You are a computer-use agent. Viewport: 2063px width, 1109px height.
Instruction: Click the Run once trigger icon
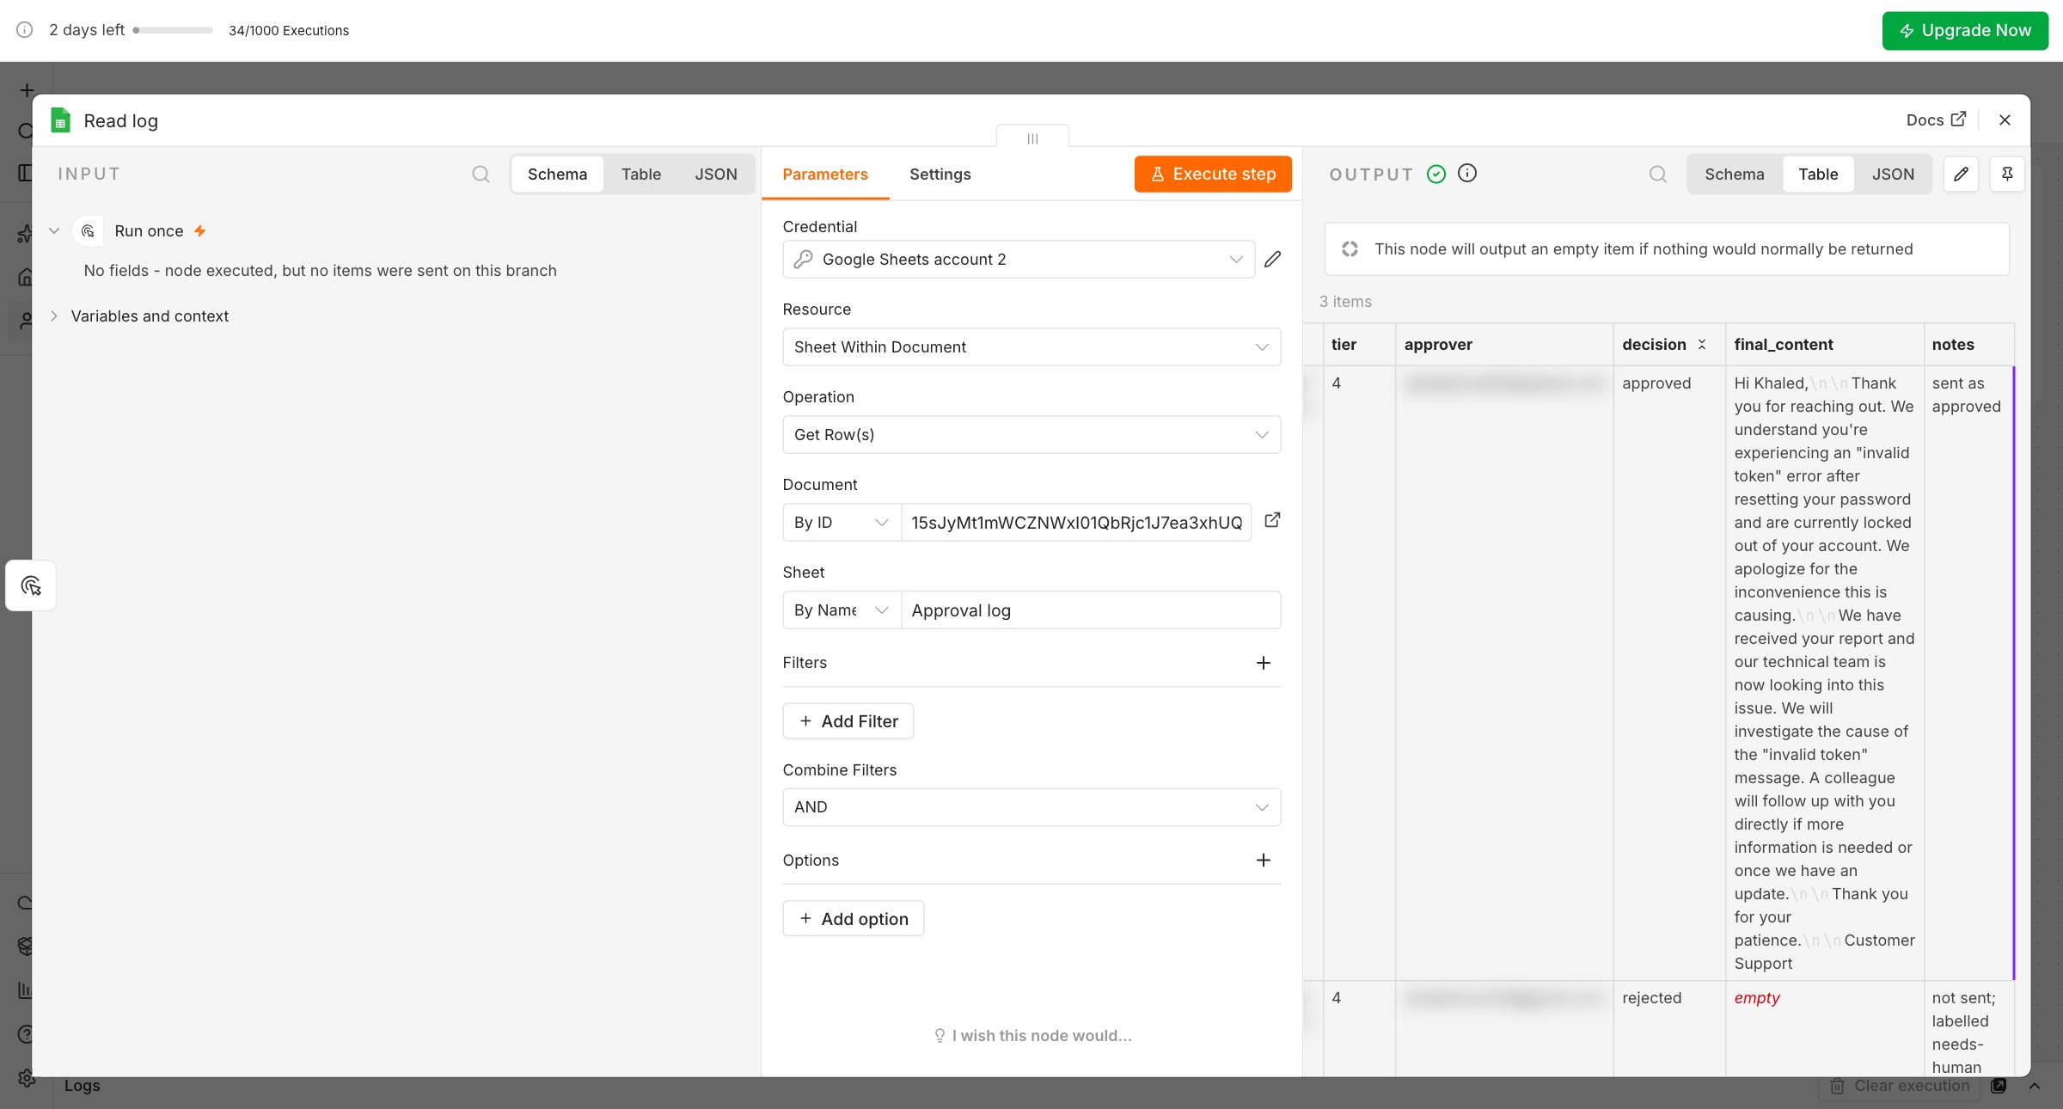click(x=89, y=231)
